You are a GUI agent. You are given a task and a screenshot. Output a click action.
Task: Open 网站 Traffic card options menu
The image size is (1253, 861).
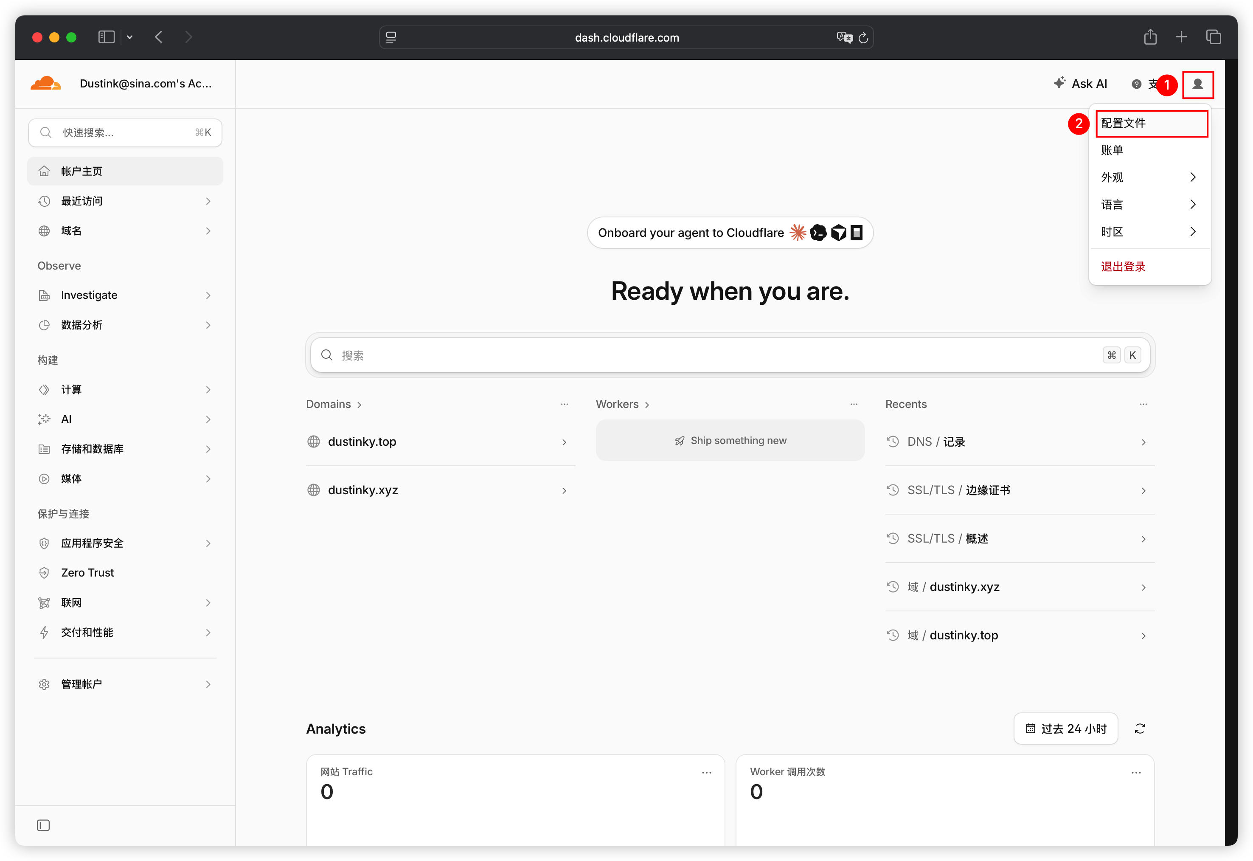click(706, 773)
